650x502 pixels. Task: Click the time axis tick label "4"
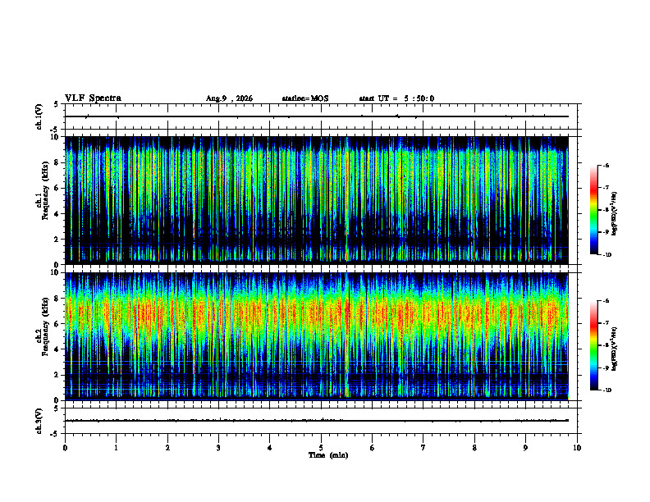click(270, 448)
